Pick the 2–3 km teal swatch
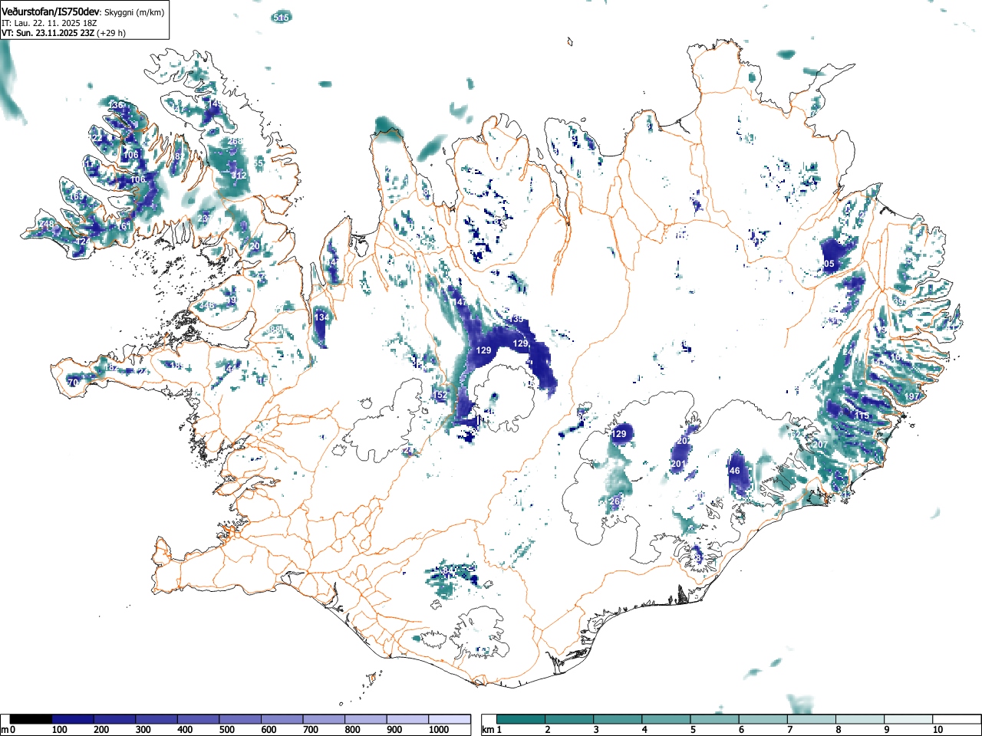The width and height of the screenshot is (982, 736). point(570,719)
